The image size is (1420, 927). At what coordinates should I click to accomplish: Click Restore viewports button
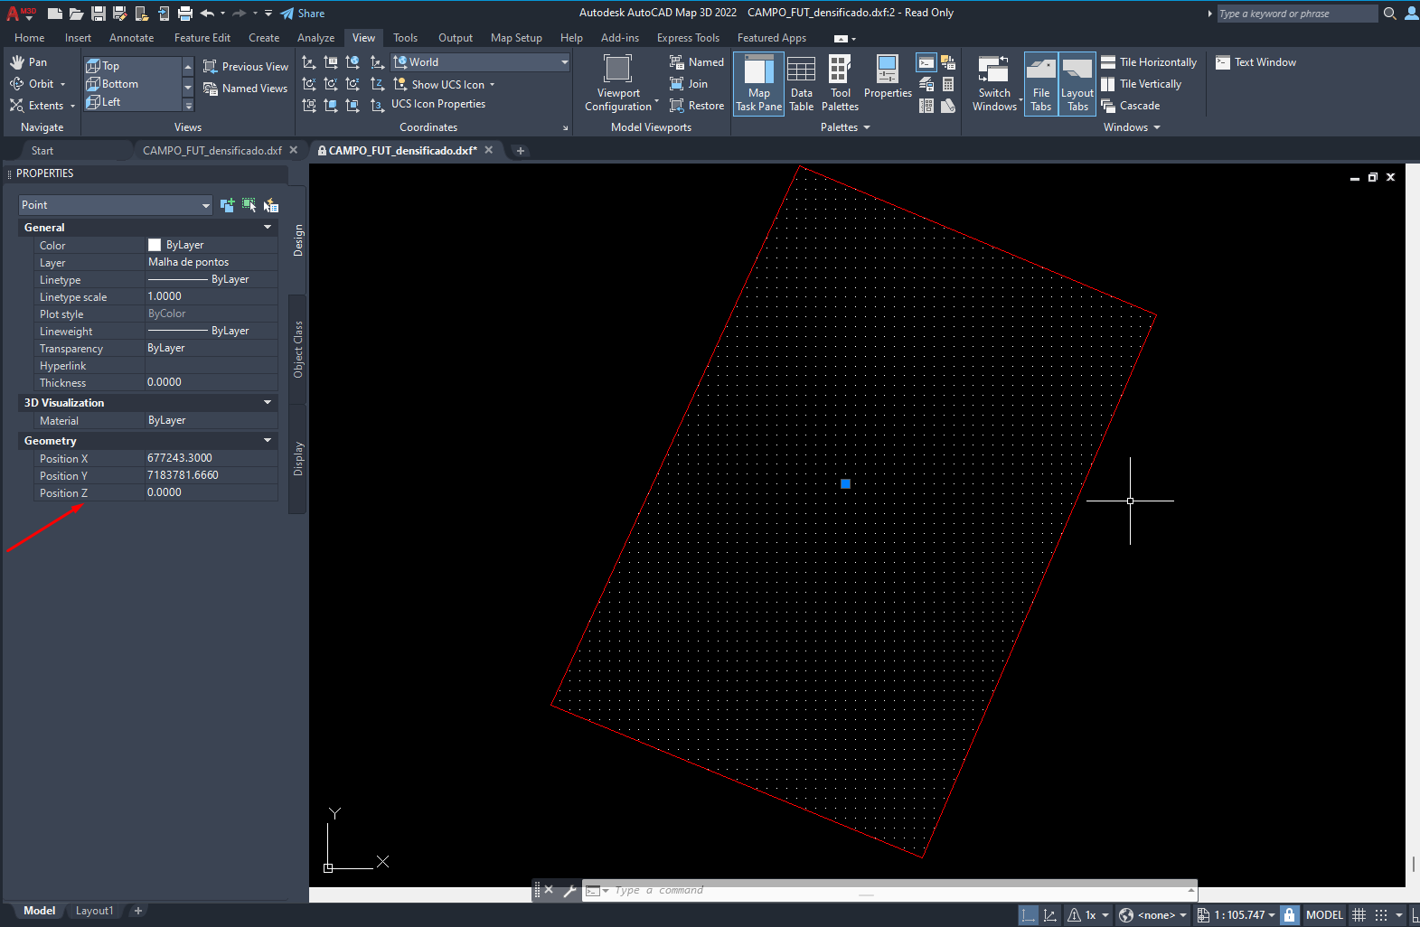pos(696,106)
